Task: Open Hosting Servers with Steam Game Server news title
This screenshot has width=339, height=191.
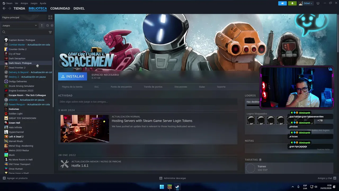Action: coord(152,121)
